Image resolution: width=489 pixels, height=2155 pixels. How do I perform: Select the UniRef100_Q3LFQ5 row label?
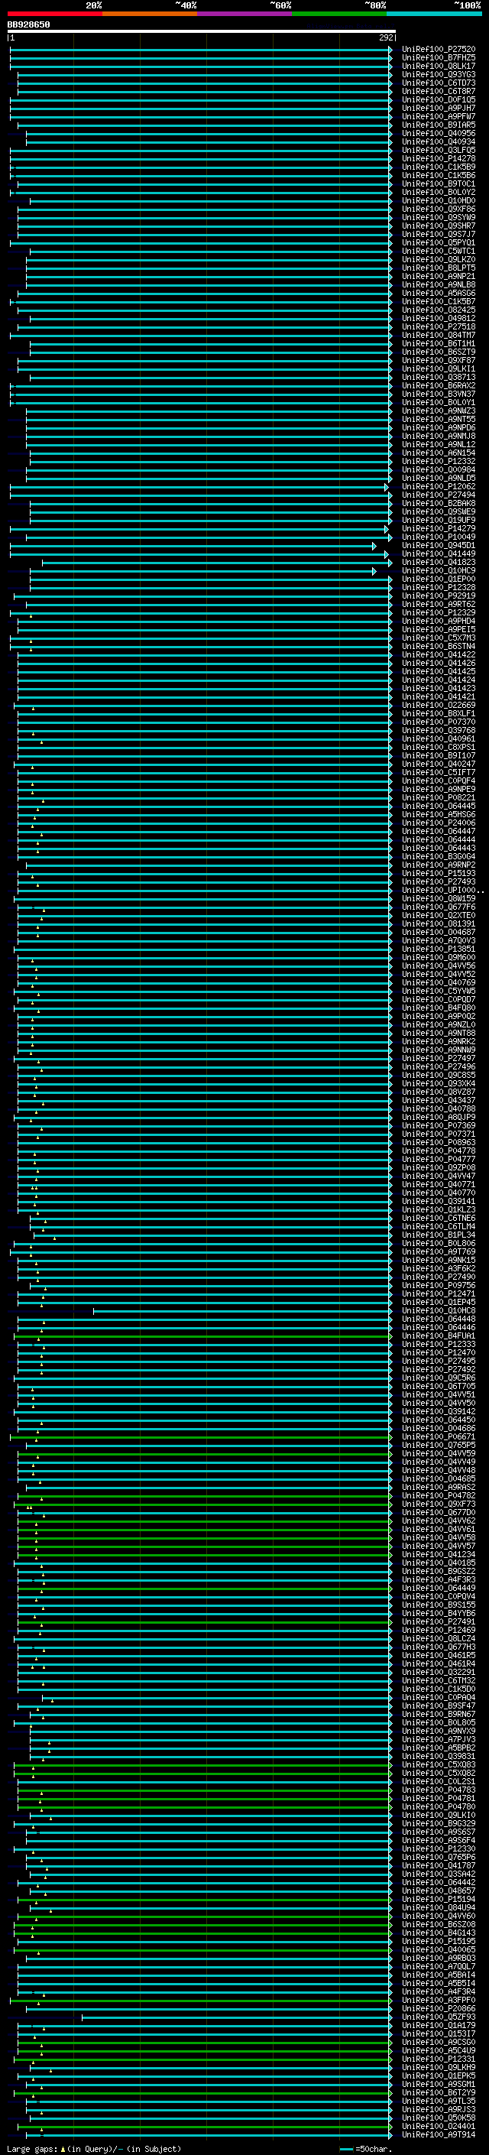click(x=439, y=150)
